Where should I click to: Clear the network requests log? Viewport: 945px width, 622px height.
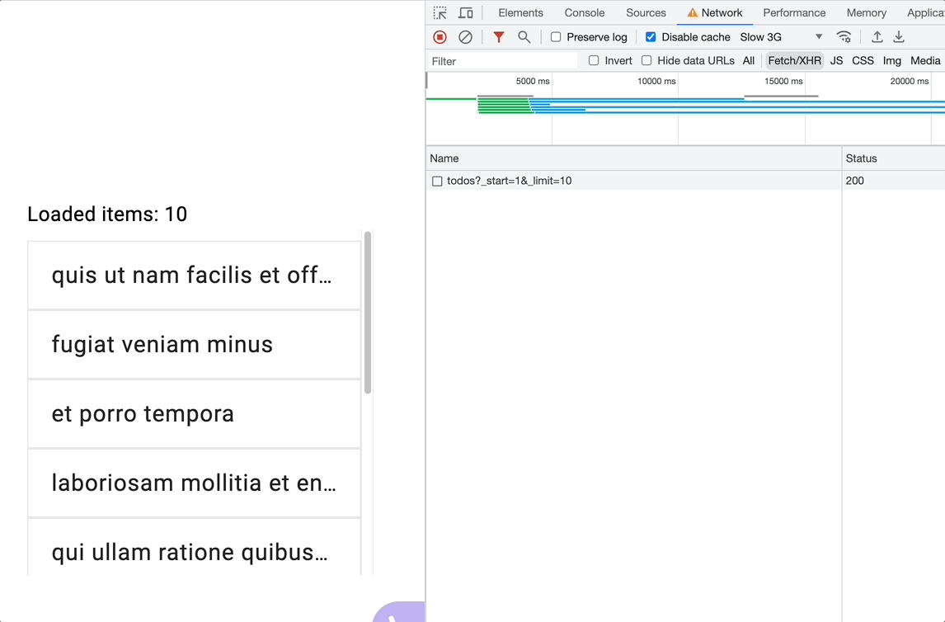466,37
